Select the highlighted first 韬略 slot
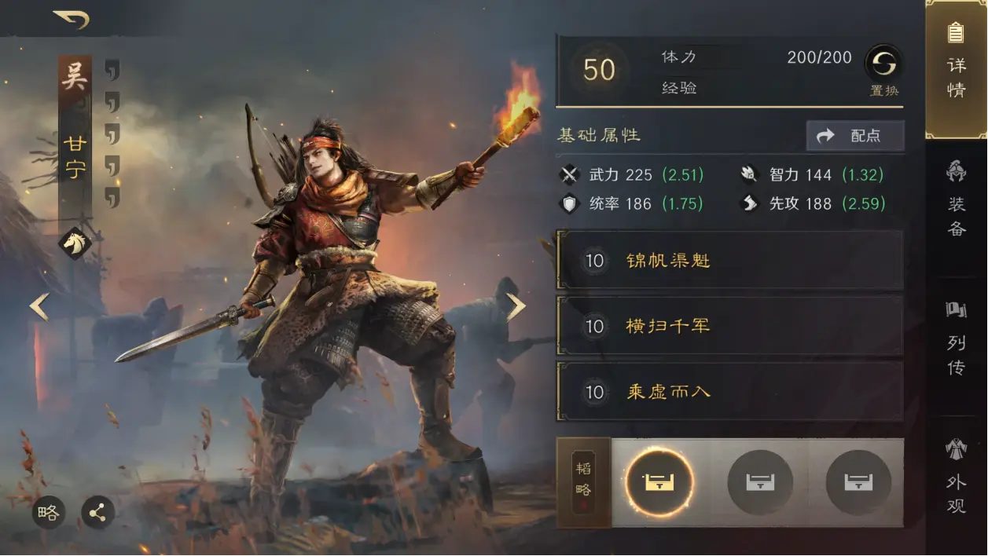The height and width of the screenshot is (556, 988). point(659,482)
